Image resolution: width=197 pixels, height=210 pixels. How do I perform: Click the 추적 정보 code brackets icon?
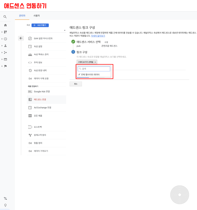(x=30, y=62)
